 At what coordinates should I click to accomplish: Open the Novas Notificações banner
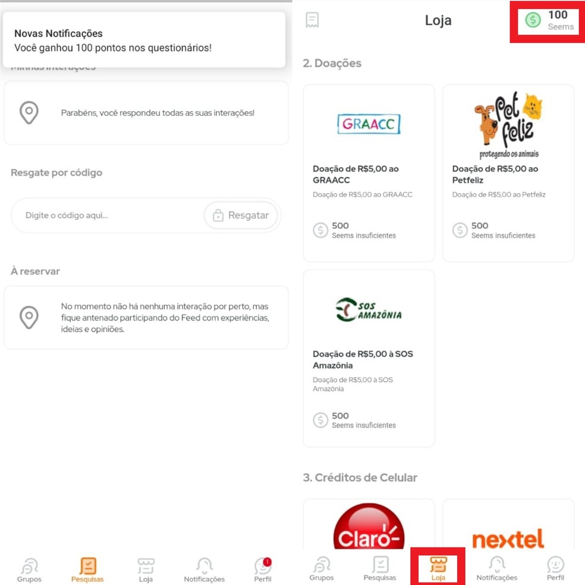pyautogui.click(x=144, y=40)
